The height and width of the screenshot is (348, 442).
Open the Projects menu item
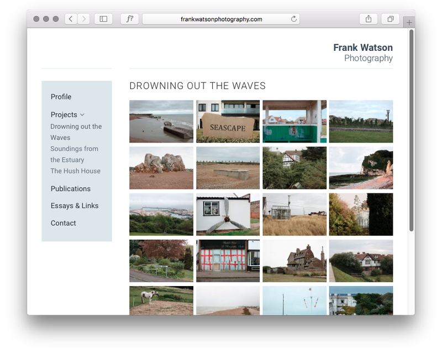tap(64, 115)
